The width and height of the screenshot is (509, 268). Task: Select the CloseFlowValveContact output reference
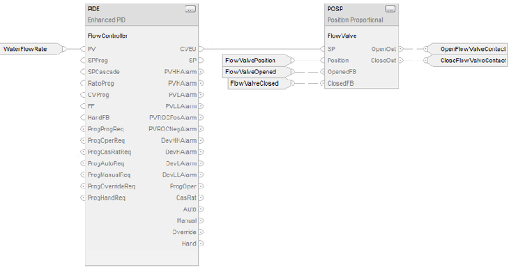click(468, 61)
